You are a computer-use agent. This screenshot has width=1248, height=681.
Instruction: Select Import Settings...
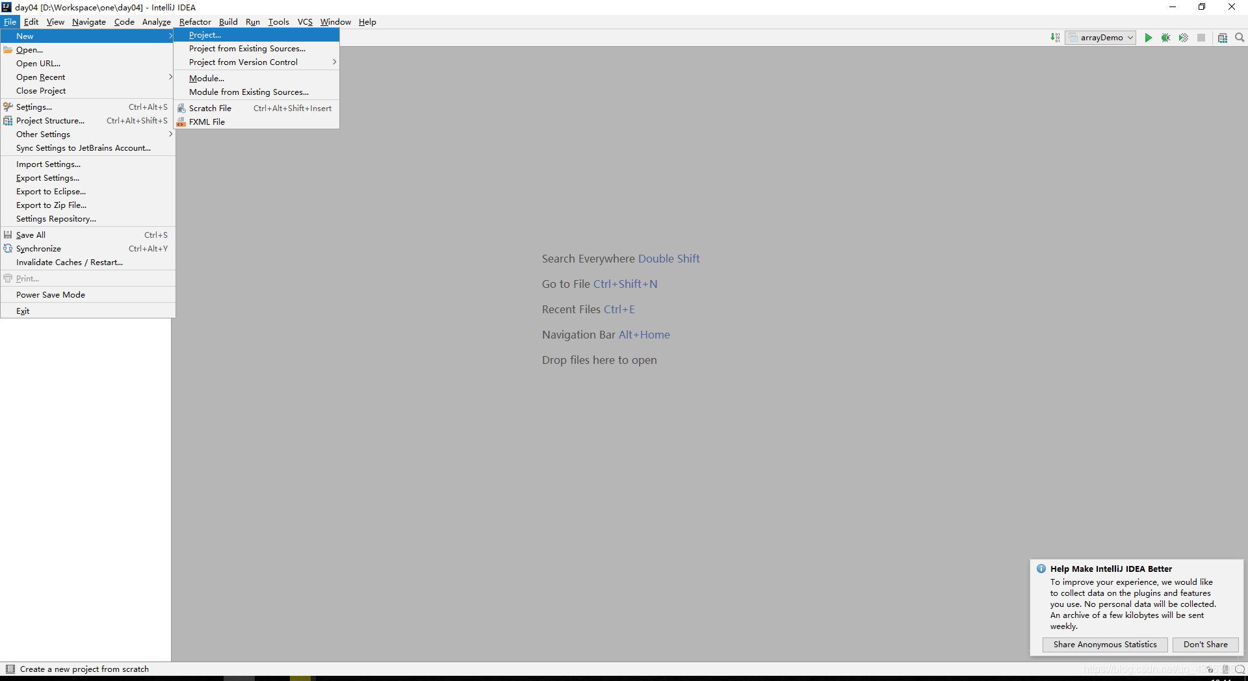[x=88, y=164]
